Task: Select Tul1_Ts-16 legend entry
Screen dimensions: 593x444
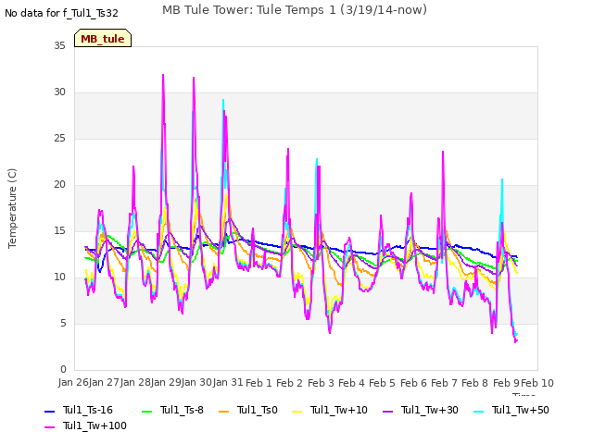Action: [x=79, y=410]
